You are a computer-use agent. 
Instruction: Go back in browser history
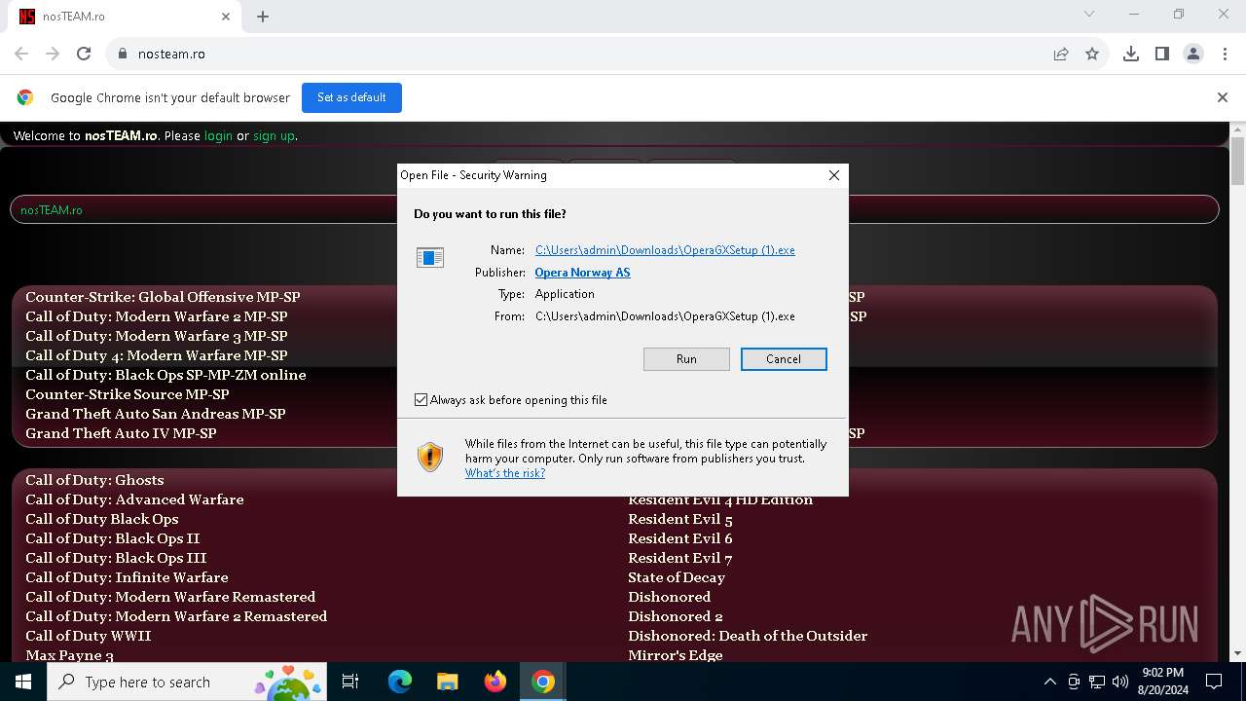pyautogui.click(x=21, y=54)
